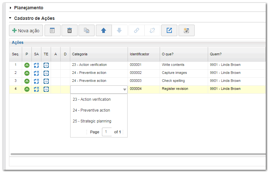269x173 pixels.
Task: Click the page number input field
Action: (107, 132)
